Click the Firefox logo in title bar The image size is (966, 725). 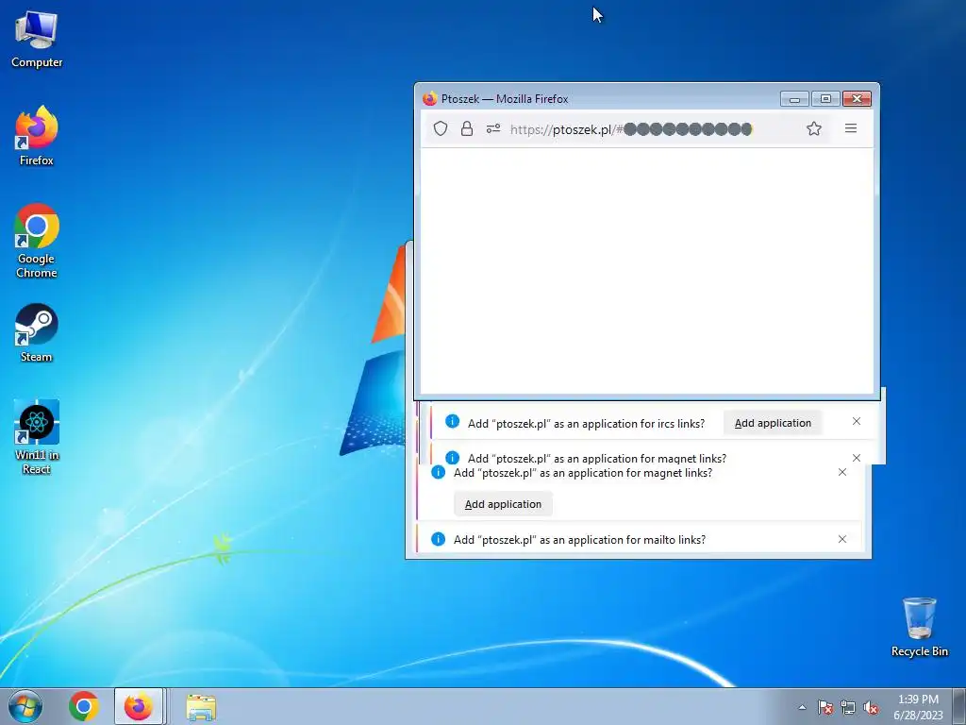[x=430, y=98]
